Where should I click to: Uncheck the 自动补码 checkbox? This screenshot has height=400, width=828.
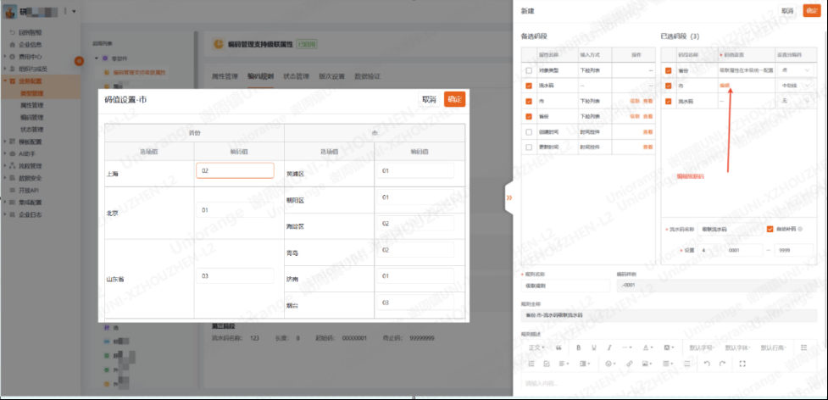point(770,229)
